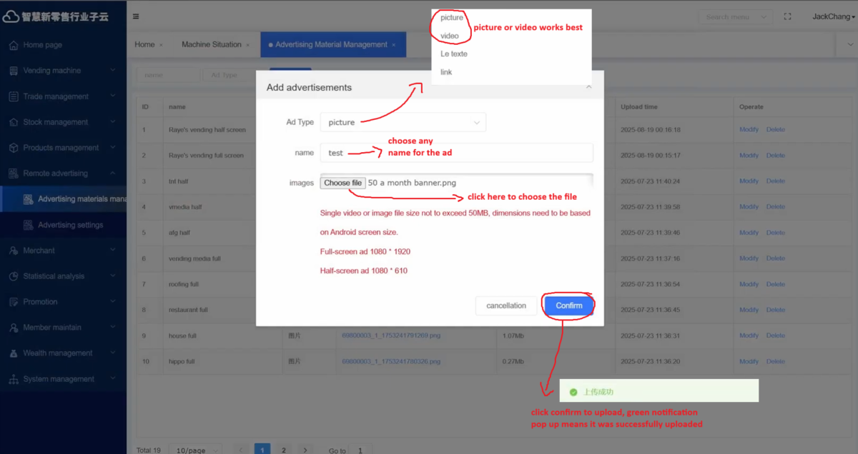Click the fullscreen toggle icon in header
The image size is (858, 454).
pyautogui.click(x=788, y=16)
